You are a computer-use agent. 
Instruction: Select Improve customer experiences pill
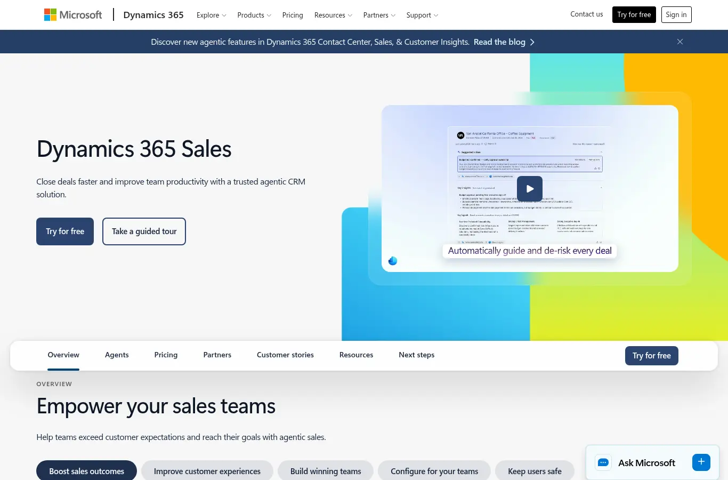point(207,471)
